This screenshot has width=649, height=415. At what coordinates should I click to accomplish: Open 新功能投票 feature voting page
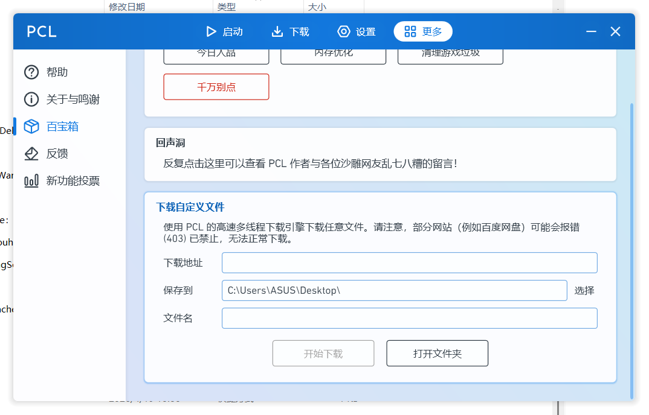69,180
